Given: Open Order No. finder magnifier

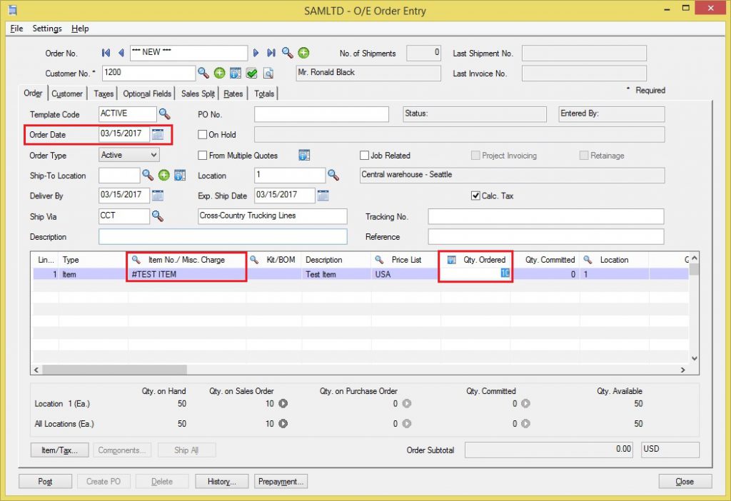Looking at the screenshot, I should click(287, 53).
